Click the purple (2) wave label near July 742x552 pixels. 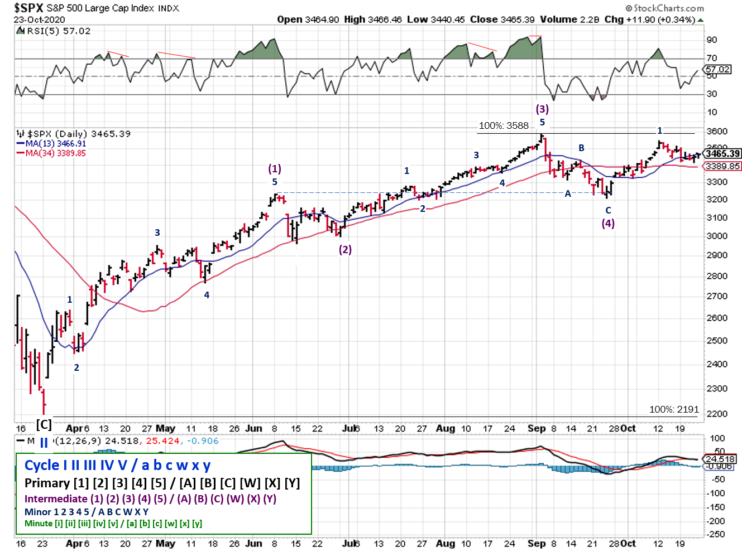point(346,249)
